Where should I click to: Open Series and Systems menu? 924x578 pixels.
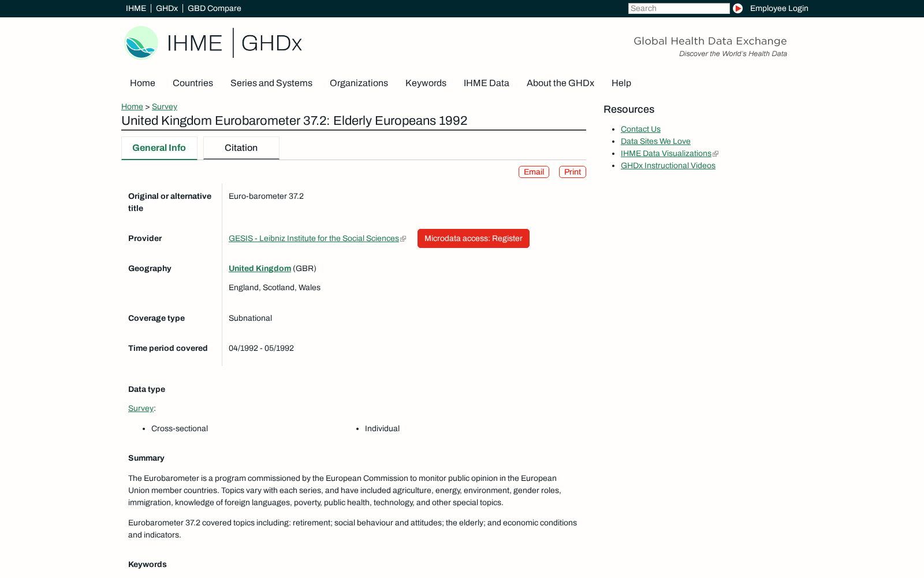pyautogui.click(x=271, y=83)
